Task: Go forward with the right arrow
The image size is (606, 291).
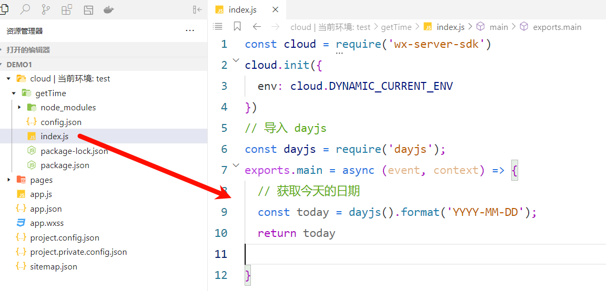Action: pyautogui.click(x=275, y=27)
